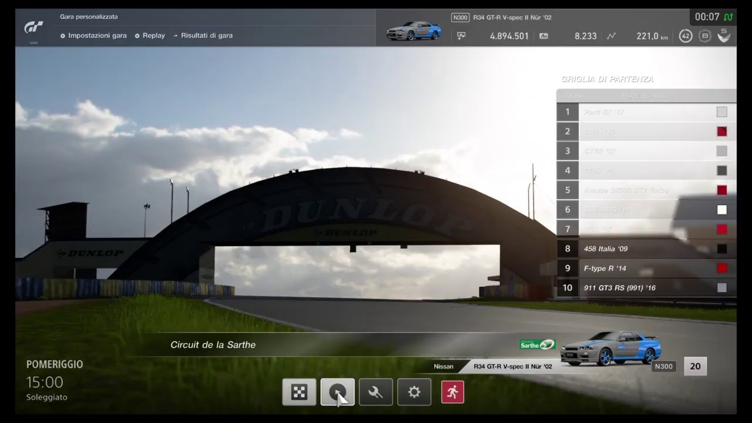
Task: Click R34 GT-R V-spec II Nür '02 header title
Action: pyautogui.click(x=512, y=18)
